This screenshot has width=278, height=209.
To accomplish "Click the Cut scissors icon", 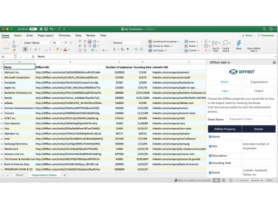I will [14, 42].
